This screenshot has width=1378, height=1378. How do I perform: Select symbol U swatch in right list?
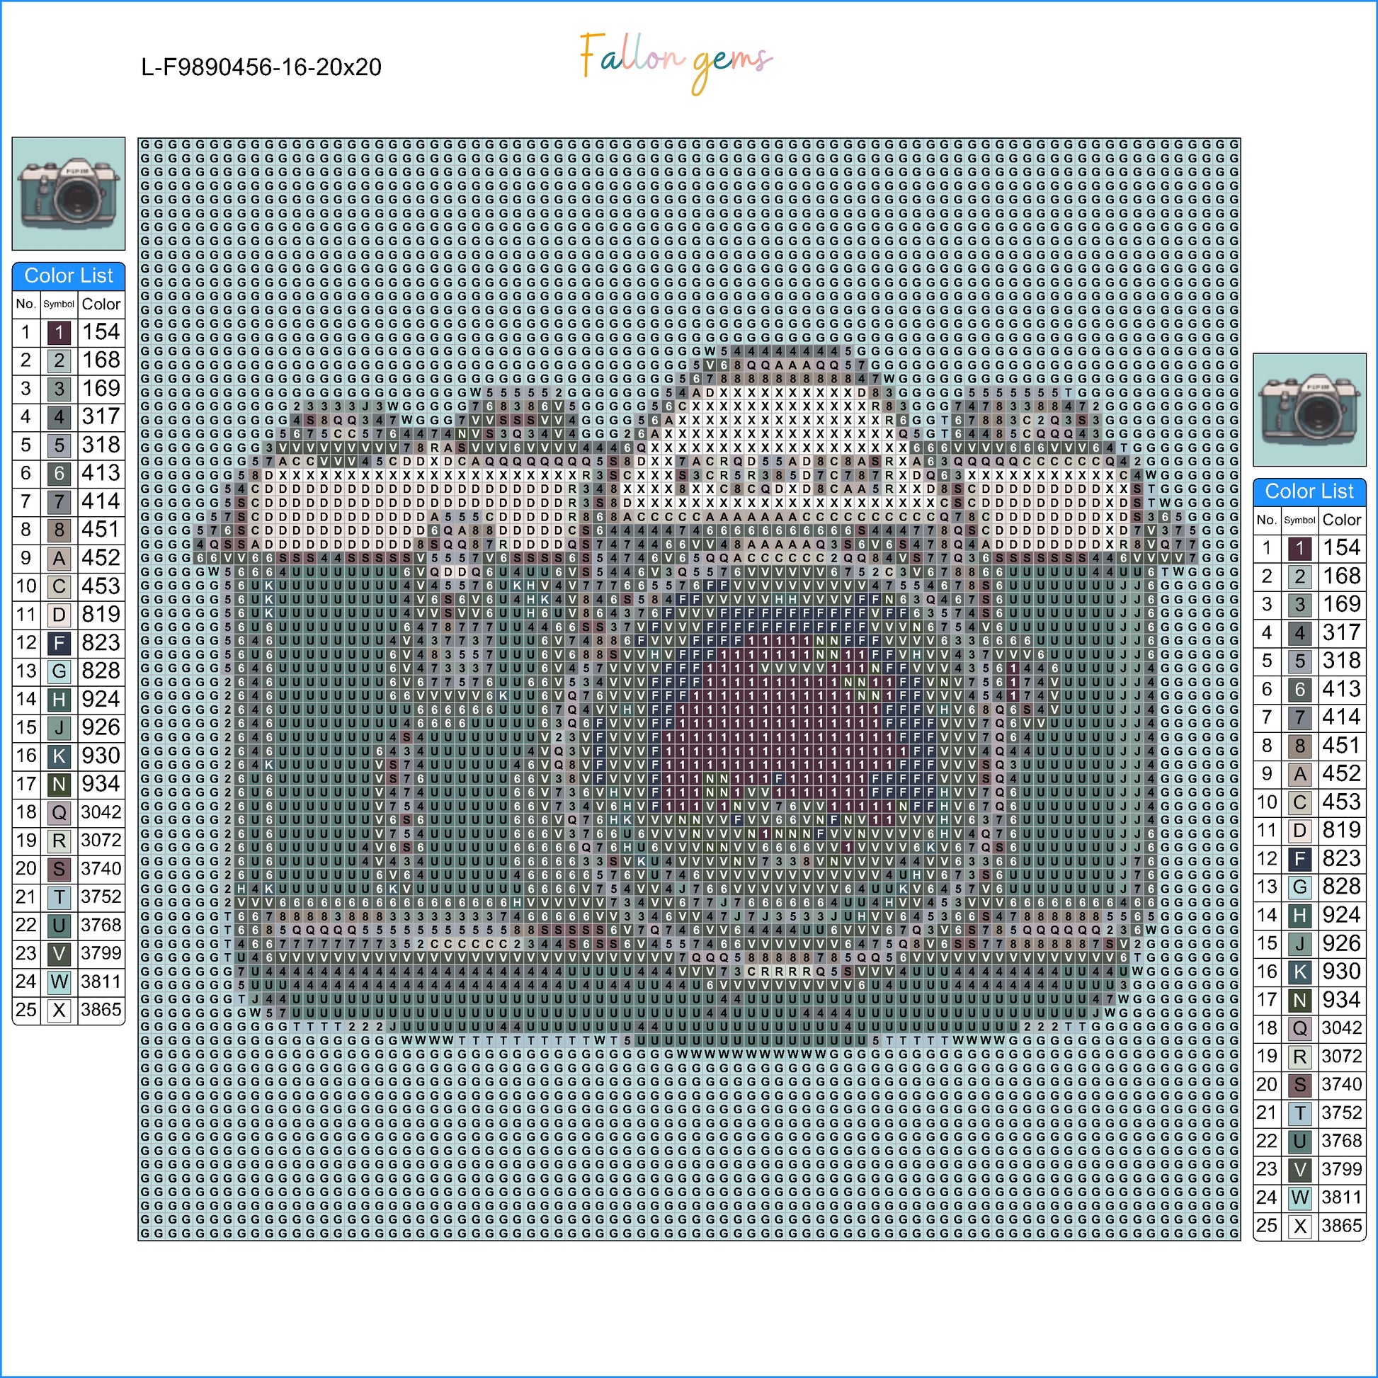point(1299,1141)
